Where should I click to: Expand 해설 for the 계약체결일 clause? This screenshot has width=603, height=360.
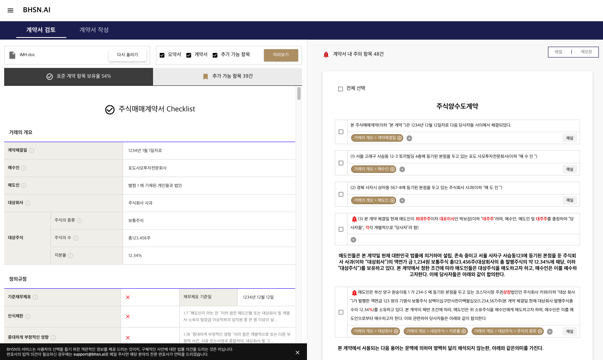[x=570, y=138]
